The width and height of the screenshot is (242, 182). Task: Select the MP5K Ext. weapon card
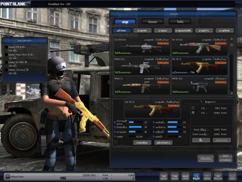click(x=199, y=85)
